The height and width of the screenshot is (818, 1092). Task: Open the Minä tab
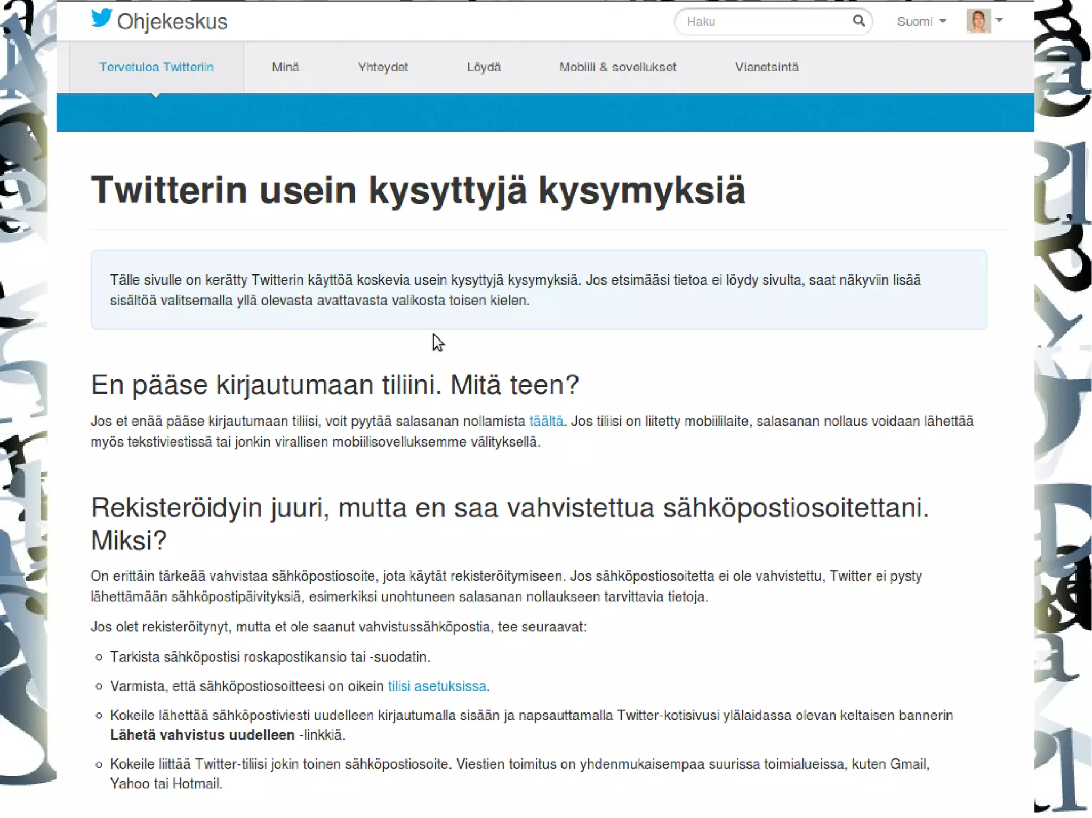click(x=285, y=67)
